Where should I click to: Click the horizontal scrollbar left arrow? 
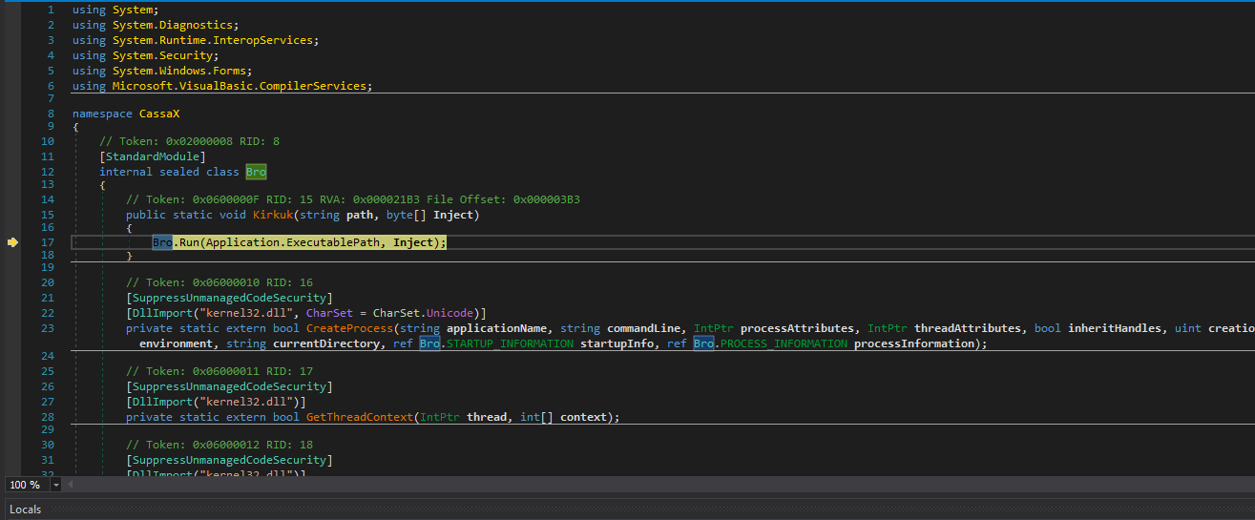[70, 485]
